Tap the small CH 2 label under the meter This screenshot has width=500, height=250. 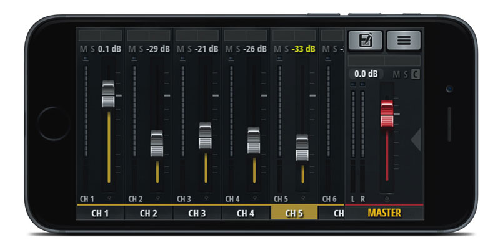(135, 199)
